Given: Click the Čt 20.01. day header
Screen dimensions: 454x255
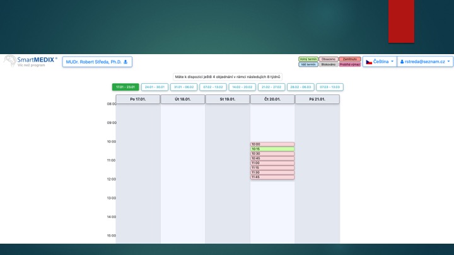Looking at the screenshot, I should (x=272, y=99).
